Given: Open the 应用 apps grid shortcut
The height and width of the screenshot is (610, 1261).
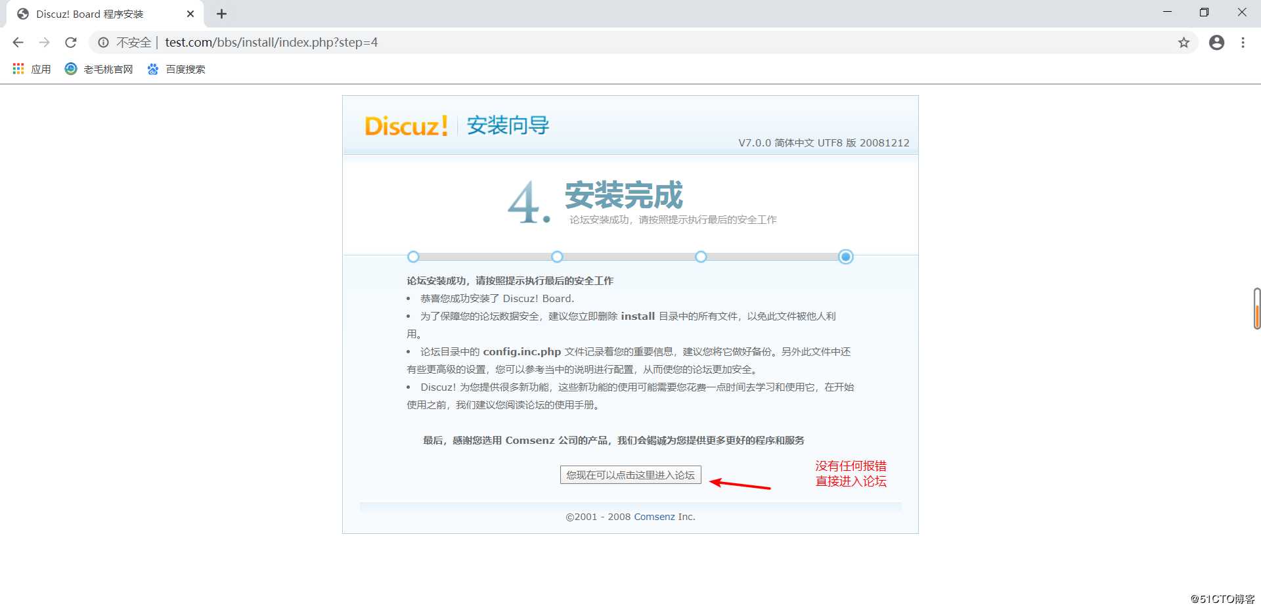Looking at the screenshot, I should pyautogui.click(x=32, y=69).
